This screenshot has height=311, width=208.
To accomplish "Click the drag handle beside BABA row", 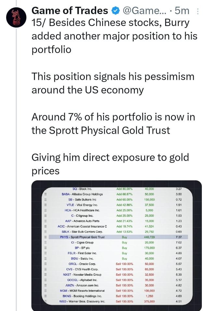I will [x=45, y=194].
